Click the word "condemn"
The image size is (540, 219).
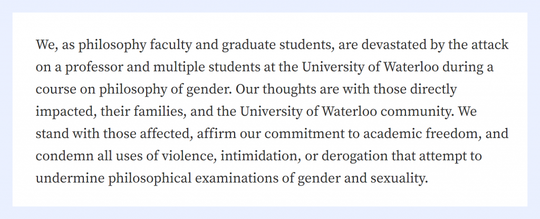59,157
